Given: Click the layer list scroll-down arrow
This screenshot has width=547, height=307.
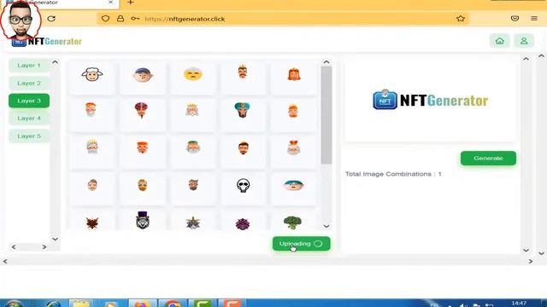Looking at the screenshot, I should 55,239.
